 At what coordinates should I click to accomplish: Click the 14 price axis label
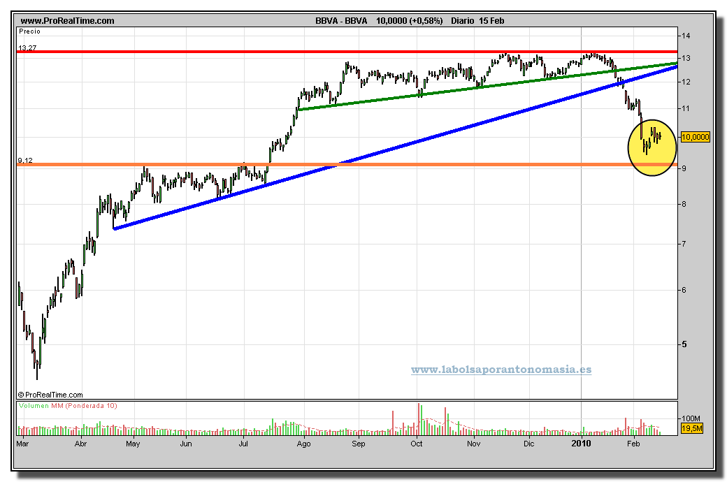[x=686, y=36]
